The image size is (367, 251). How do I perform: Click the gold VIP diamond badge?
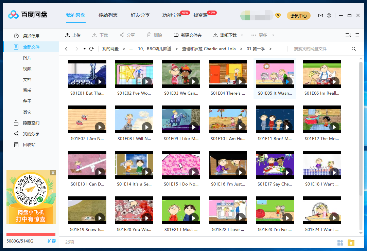point(278,15)
